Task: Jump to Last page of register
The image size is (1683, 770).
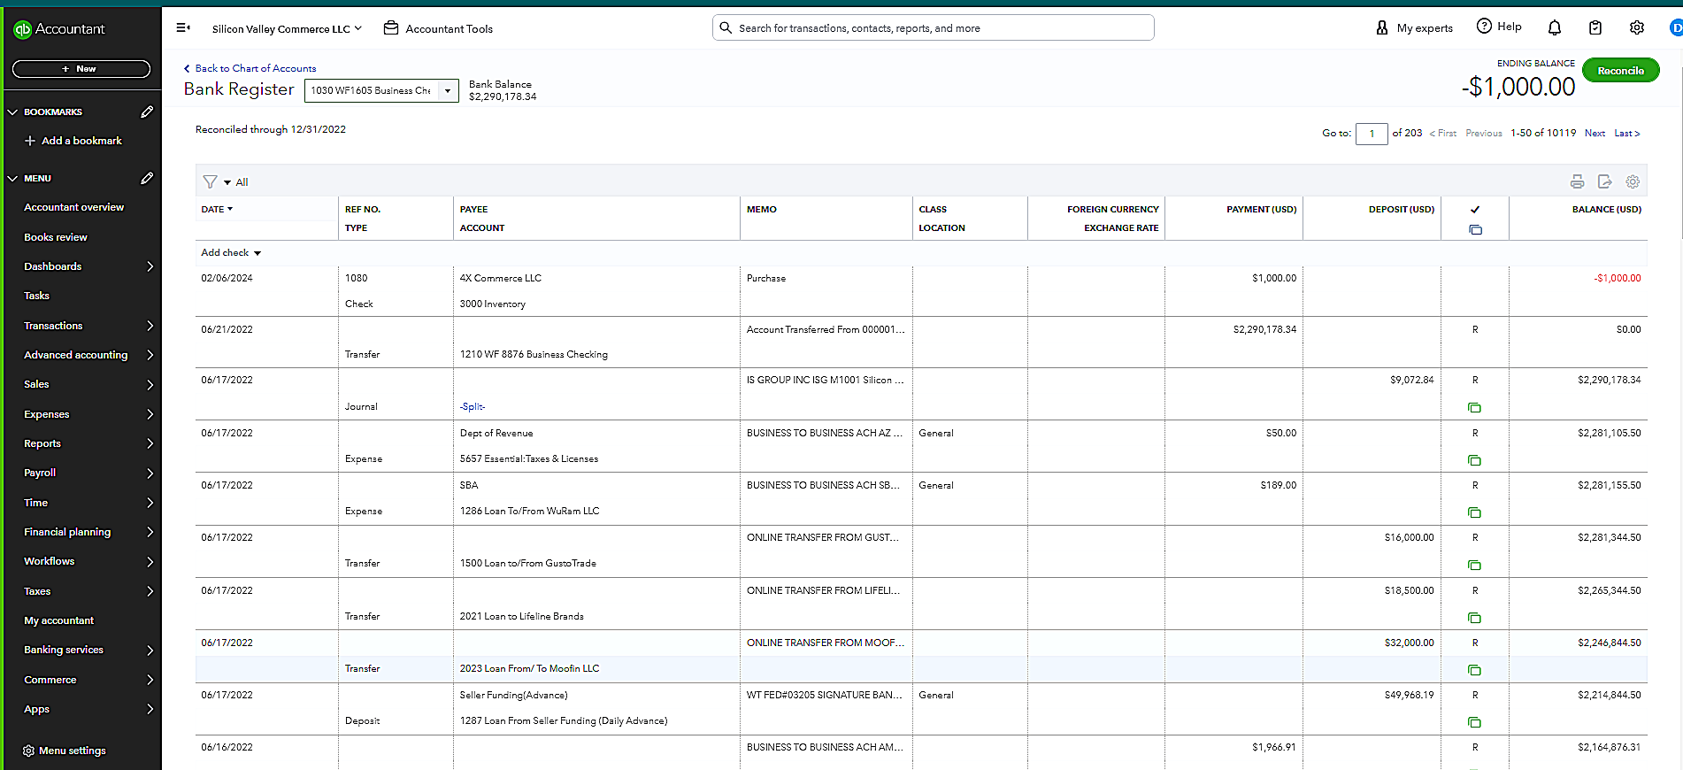Action: (x=1626, y=133)
